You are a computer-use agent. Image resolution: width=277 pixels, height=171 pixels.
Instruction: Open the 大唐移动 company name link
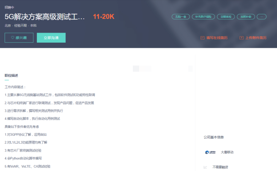tap(227, 152)
